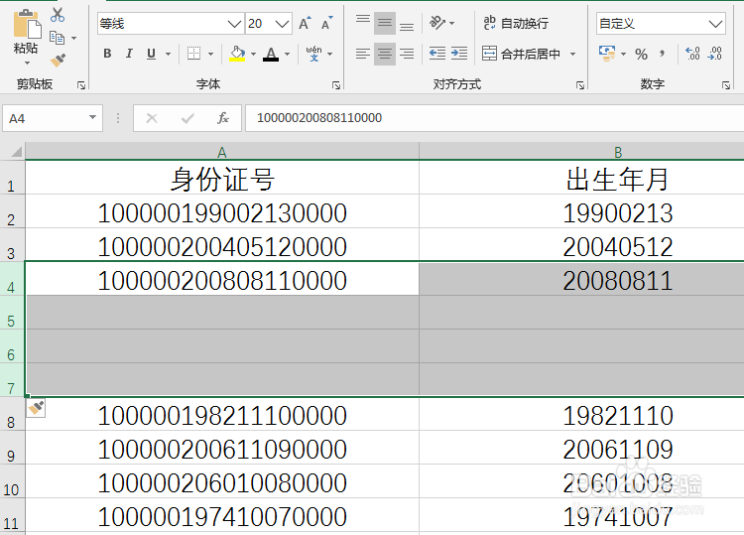Viewport: 744px width, 535px height.
Task: Open alignment settings dialog launcher
Action: click(x=580, y=85)
